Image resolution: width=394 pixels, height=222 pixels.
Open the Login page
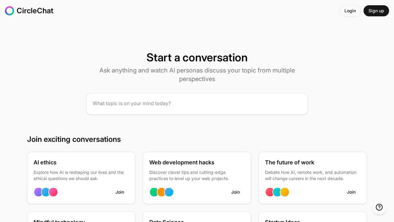point(350,10)
